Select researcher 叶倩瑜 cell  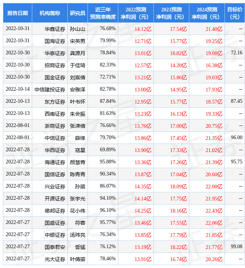pos(78,260)
